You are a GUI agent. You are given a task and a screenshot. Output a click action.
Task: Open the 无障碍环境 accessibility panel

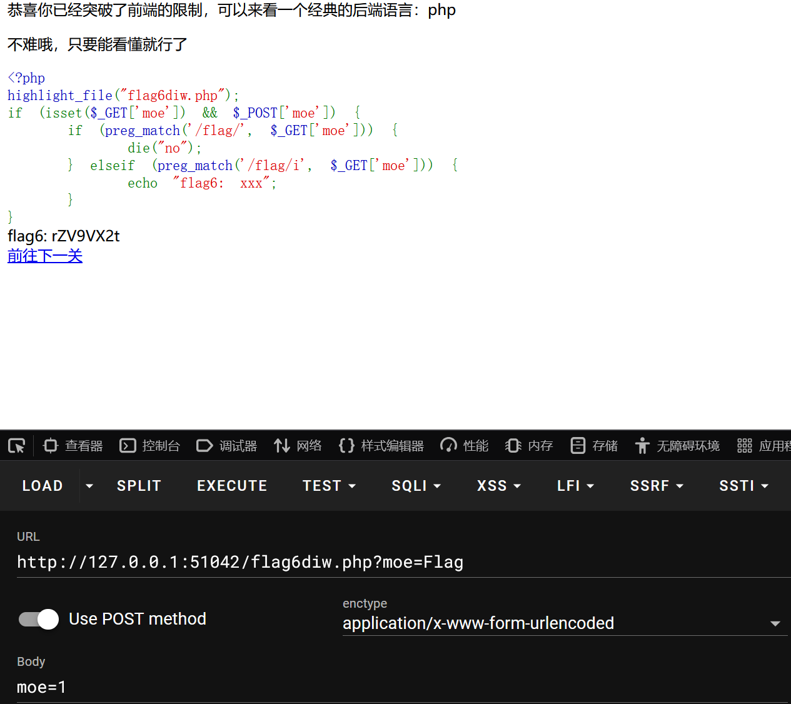(677, 445)
